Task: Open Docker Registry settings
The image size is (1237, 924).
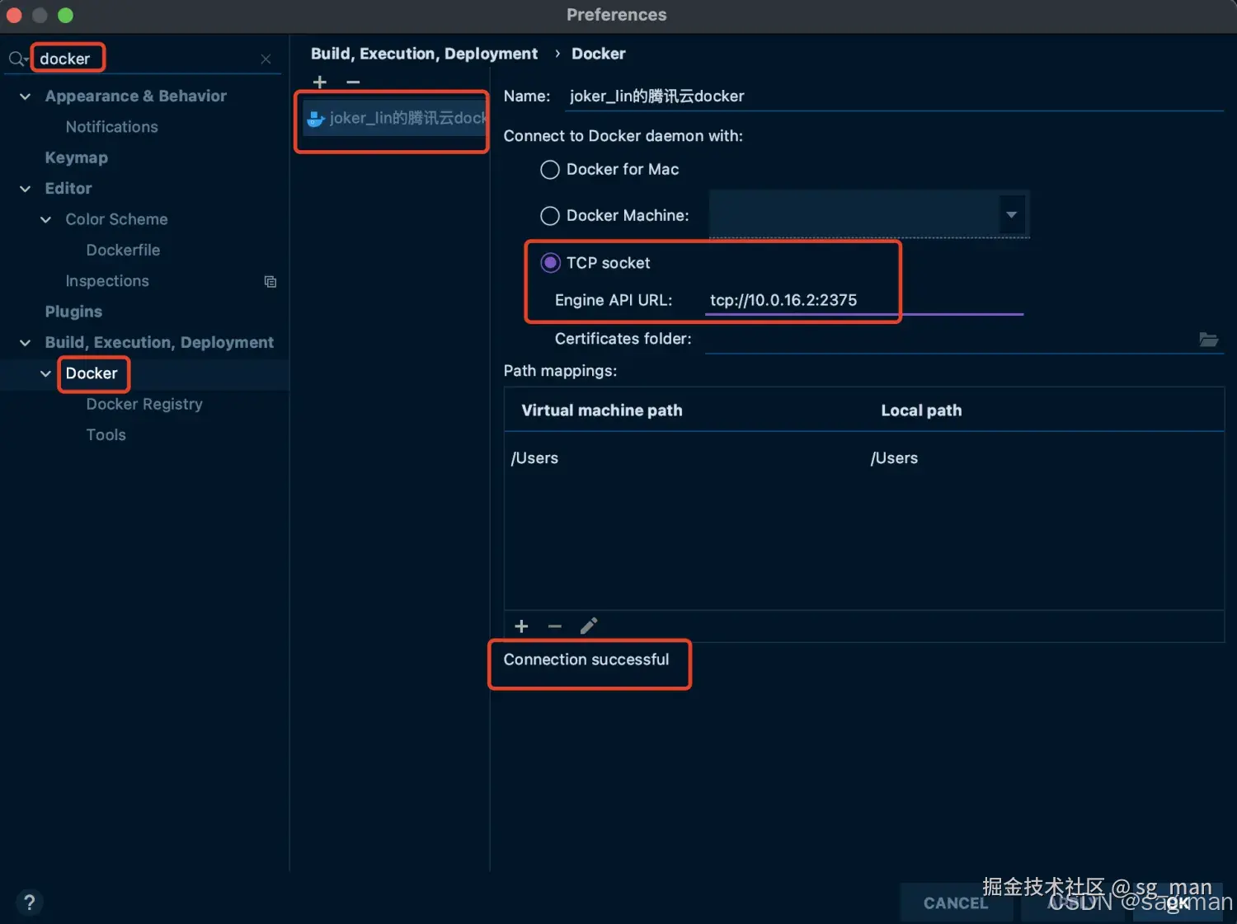Action: (144, 404)
